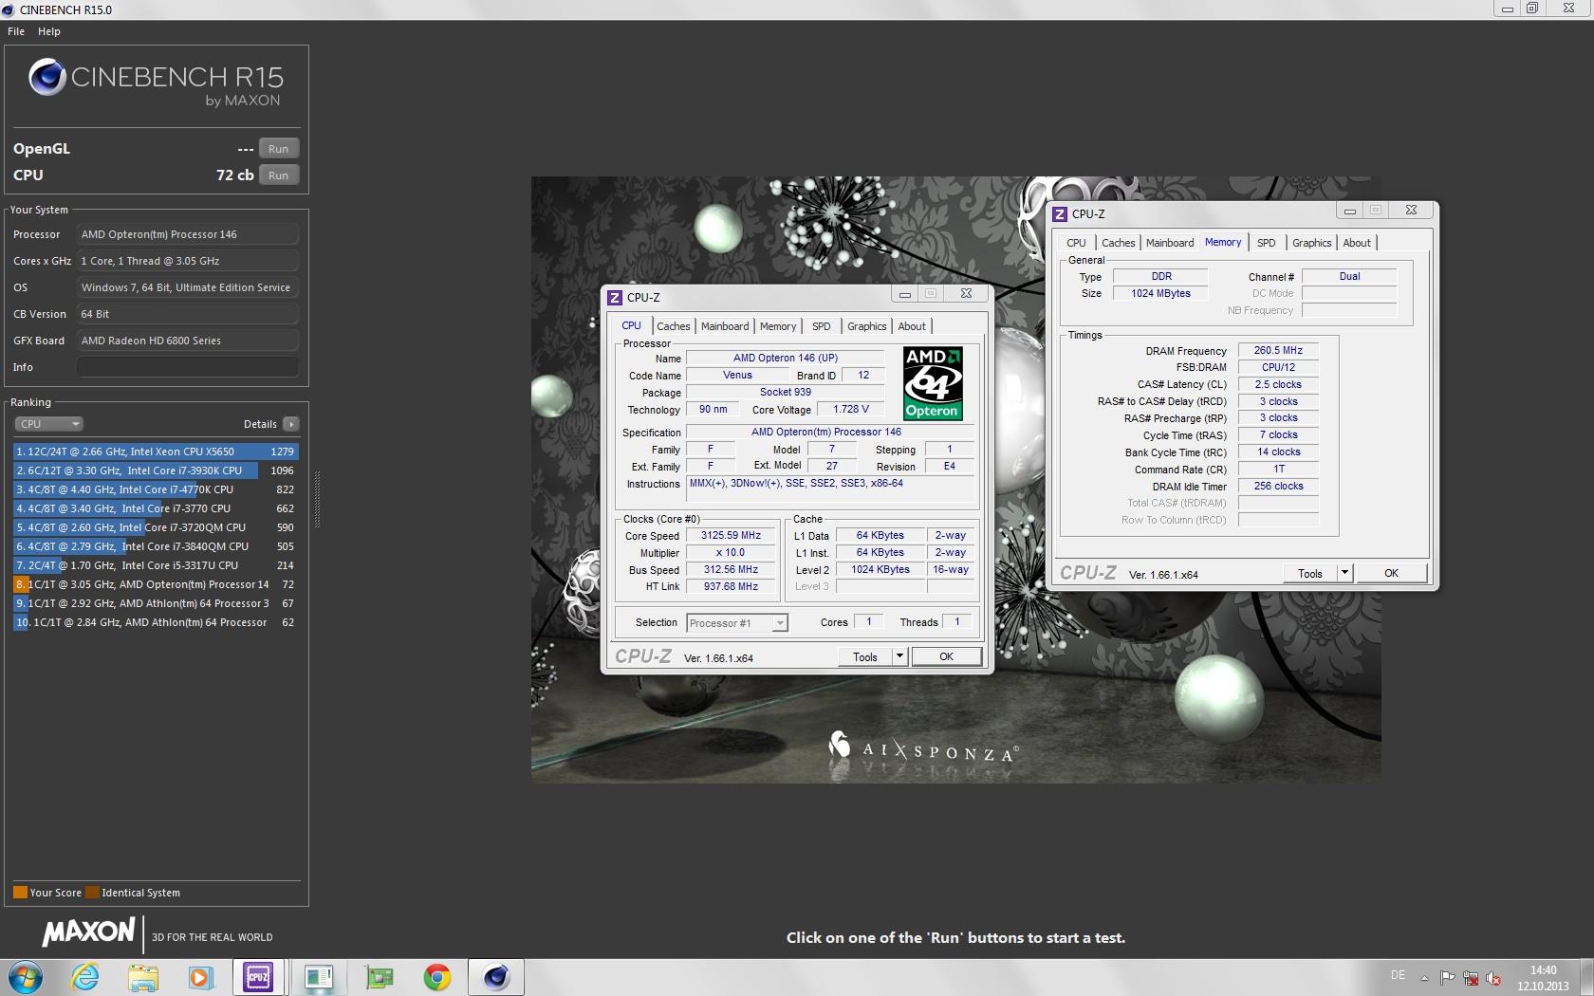
Task: Click Tools button in memory CPU-Z window
Action: tap(1310, 573)
